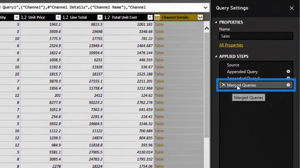Click the Line Total cell 19698

[x=83, y=32]
